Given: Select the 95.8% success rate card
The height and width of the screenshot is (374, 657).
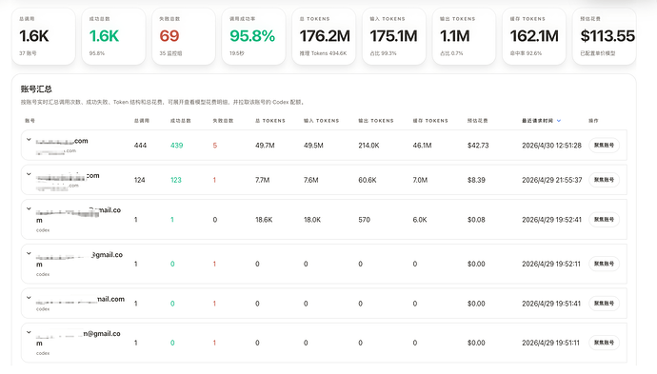Looking at the screenshot, I should pyautogui.click(x=253, y=36).
